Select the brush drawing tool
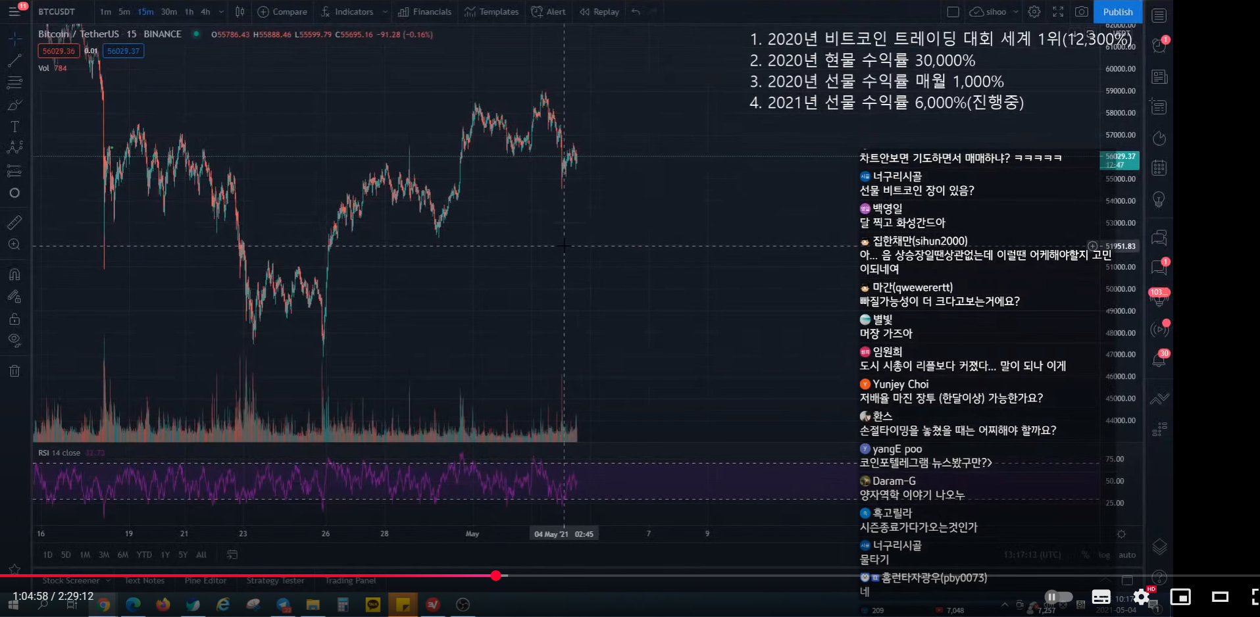Screen dimensions: 1260x617 14,105
